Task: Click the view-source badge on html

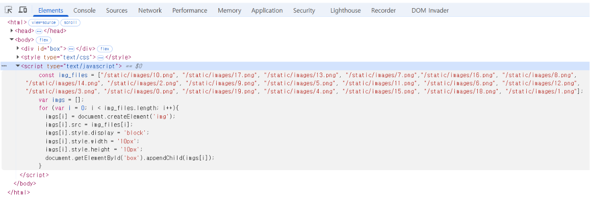Action: (44, 22)
